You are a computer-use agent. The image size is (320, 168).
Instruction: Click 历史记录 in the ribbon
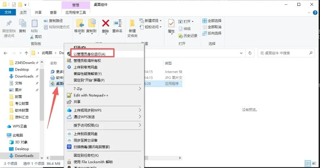(x=188, y=36)
